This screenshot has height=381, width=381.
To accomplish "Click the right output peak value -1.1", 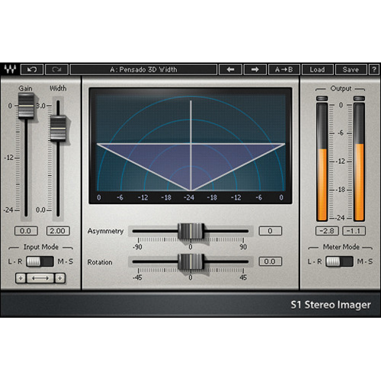I will tap(354, 231).
